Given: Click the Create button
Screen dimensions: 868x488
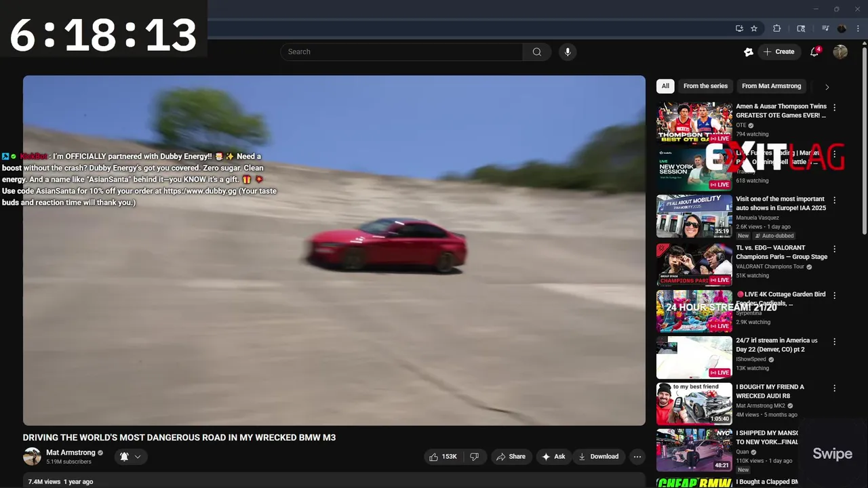Looking at the screenshot, I should click(x=778, y=52).
